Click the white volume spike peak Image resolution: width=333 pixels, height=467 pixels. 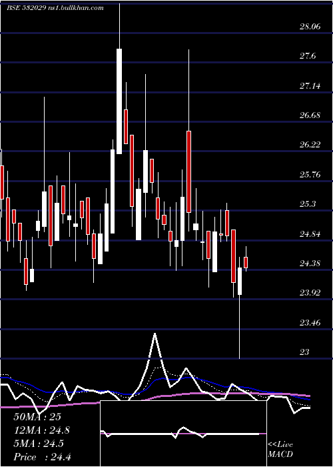coord(155,334)
